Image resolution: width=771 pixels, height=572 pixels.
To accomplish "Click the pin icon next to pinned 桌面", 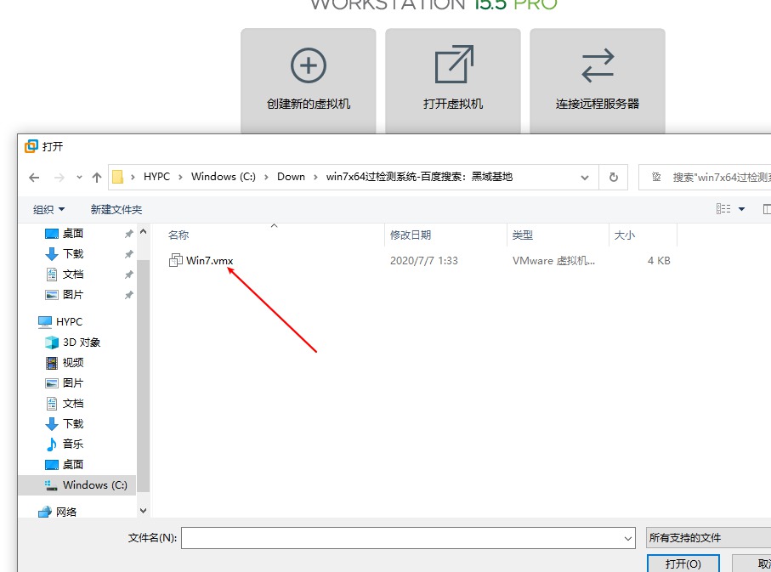I will tap(129, 234).
